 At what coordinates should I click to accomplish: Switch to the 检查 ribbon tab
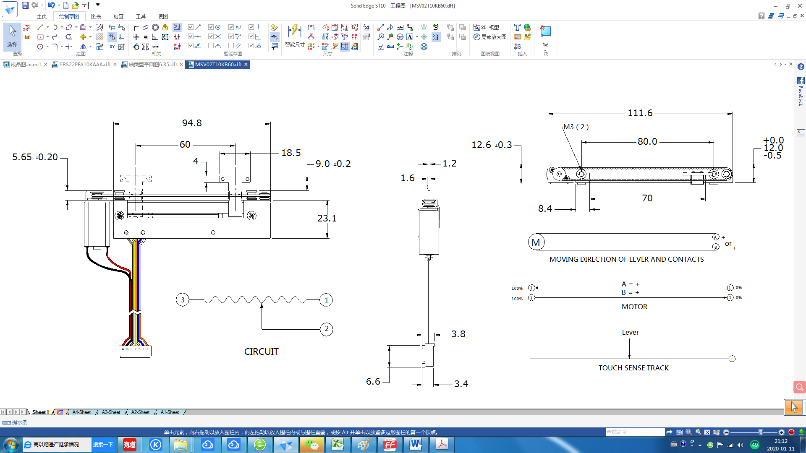coord(118,16)
